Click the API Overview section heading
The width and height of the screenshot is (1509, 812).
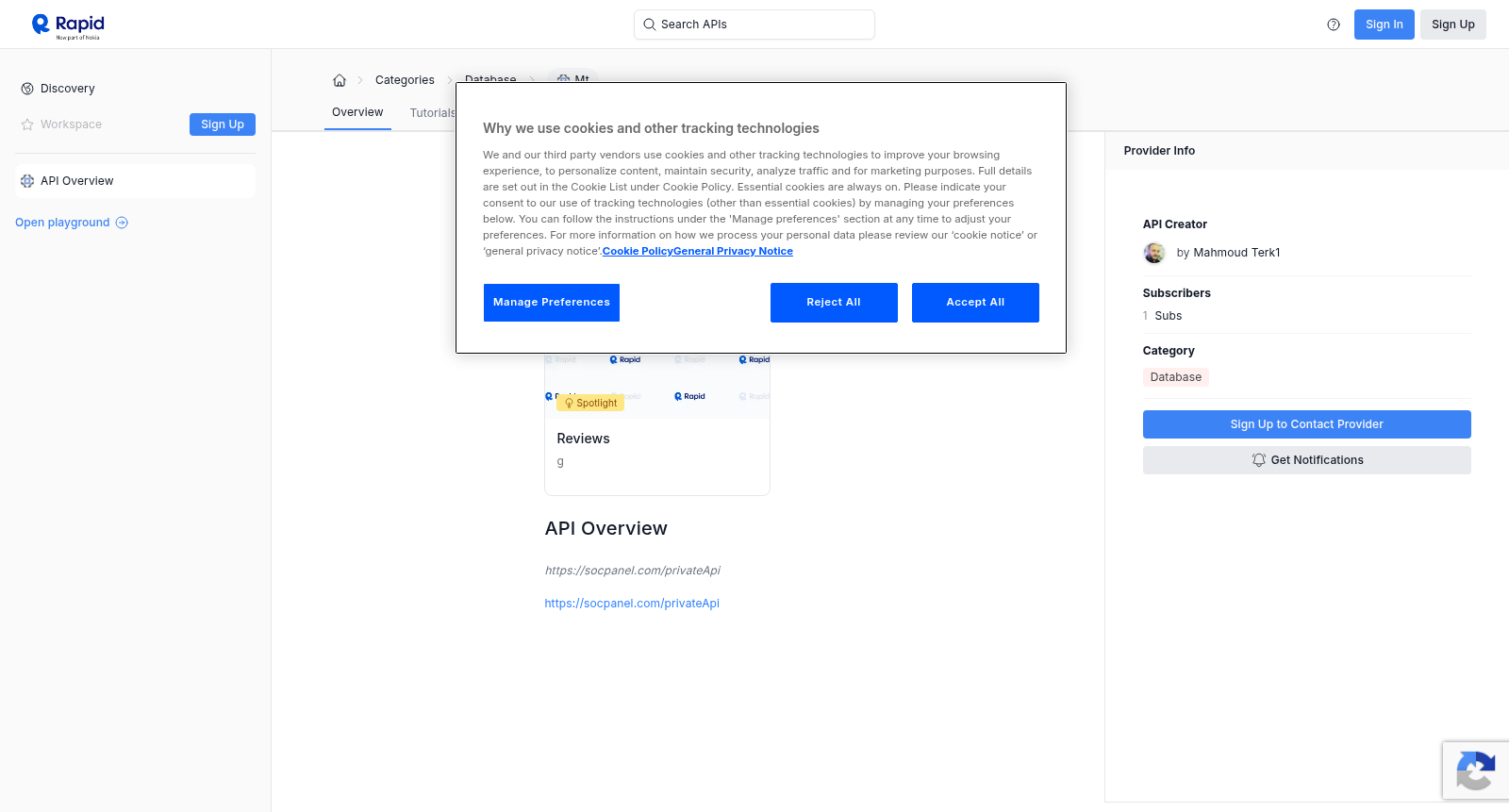pyautogui.click(x=606, y=529)
